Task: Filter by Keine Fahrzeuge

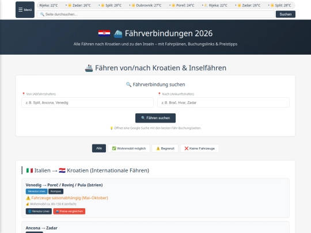Action: (199, 148)
